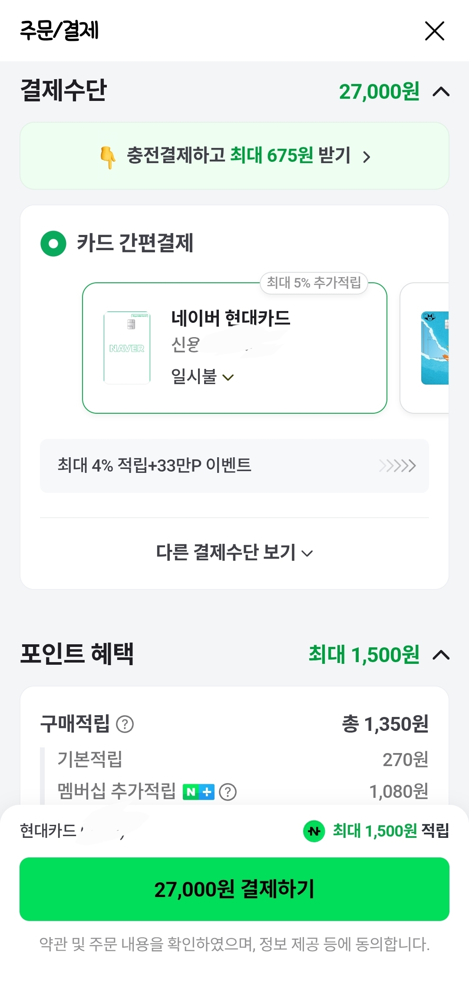The image size is (469, 981).
Task: Collapse the 포인트 혜택 section chevron
Action: tap(441, 655)
